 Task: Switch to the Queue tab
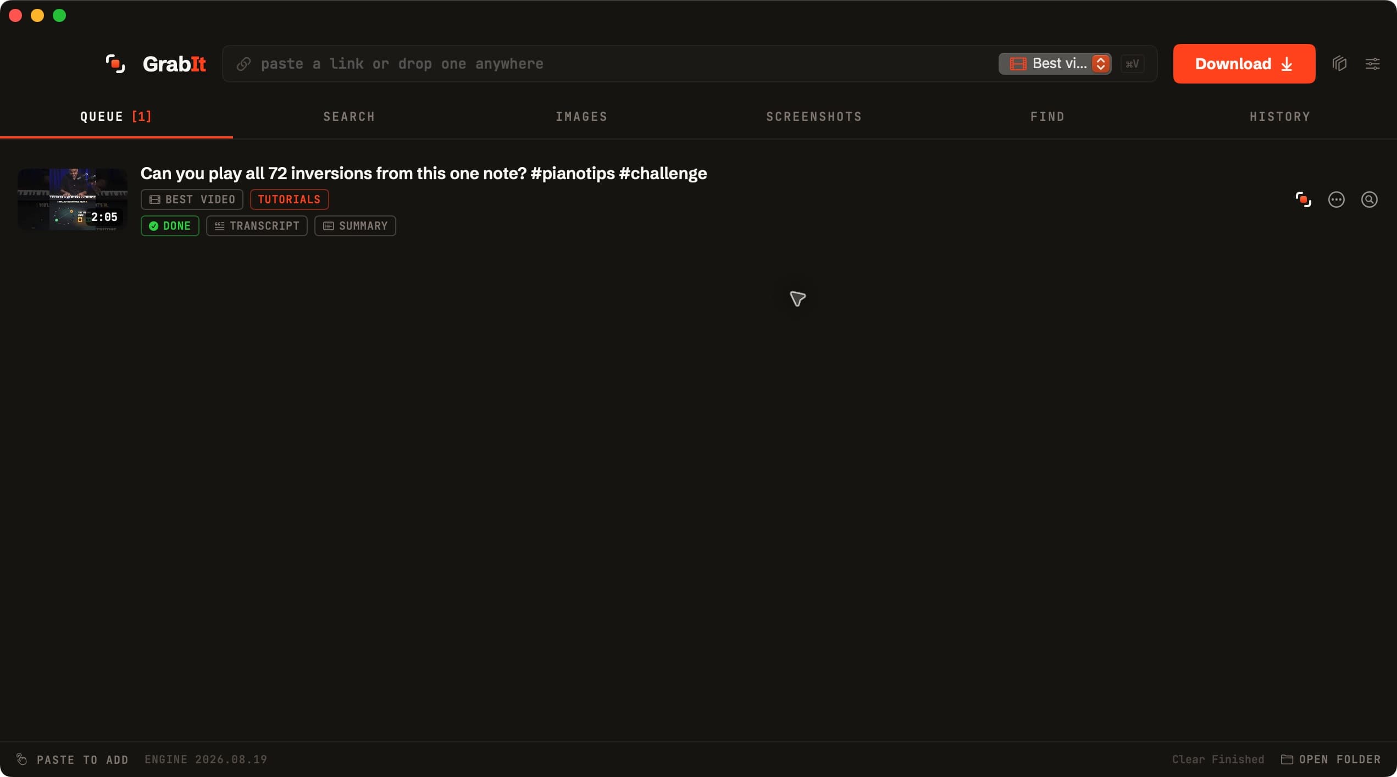pyautogui.click(x=116, y=116)
